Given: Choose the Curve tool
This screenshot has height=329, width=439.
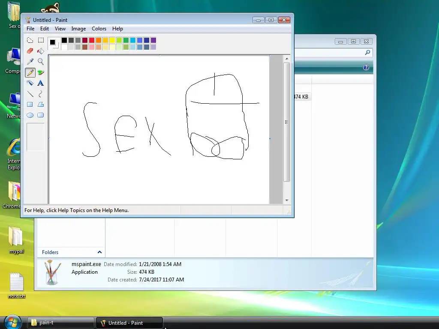Looking at the screenshot, I should (x=41, y=94).
